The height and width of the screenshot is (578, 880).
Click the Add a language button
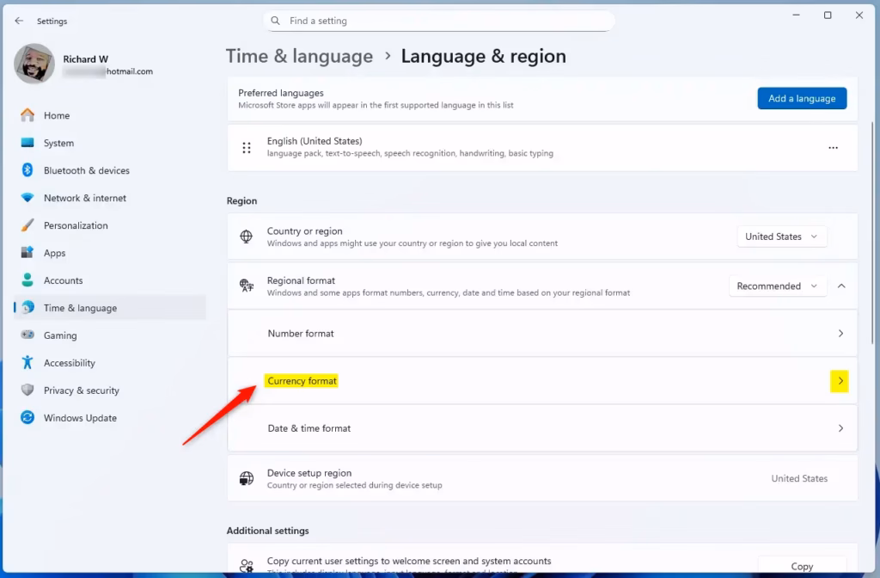click(x=802, y=98)
